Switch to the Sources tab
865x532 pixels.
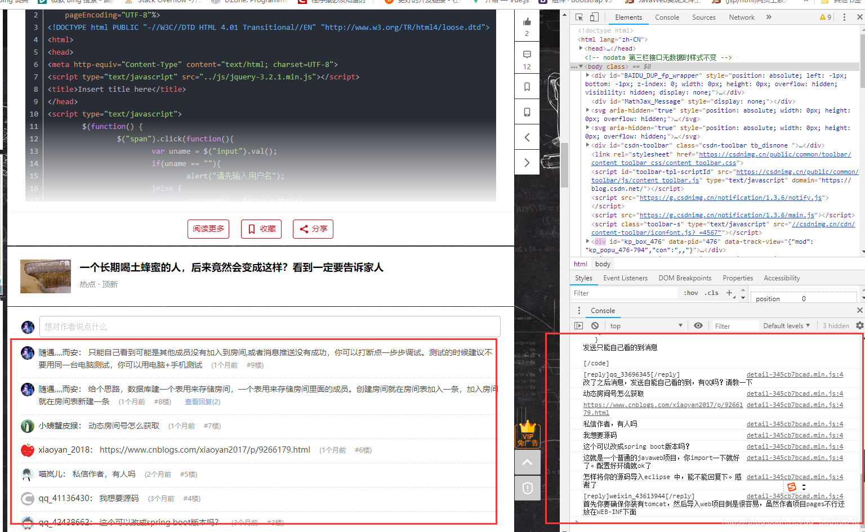tap(703, 17)
